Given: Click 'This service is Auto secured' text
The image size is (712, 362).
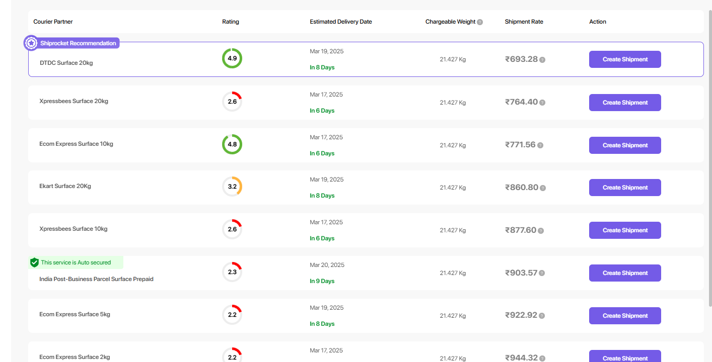Looking at the screenshot, I should point(76,262).
